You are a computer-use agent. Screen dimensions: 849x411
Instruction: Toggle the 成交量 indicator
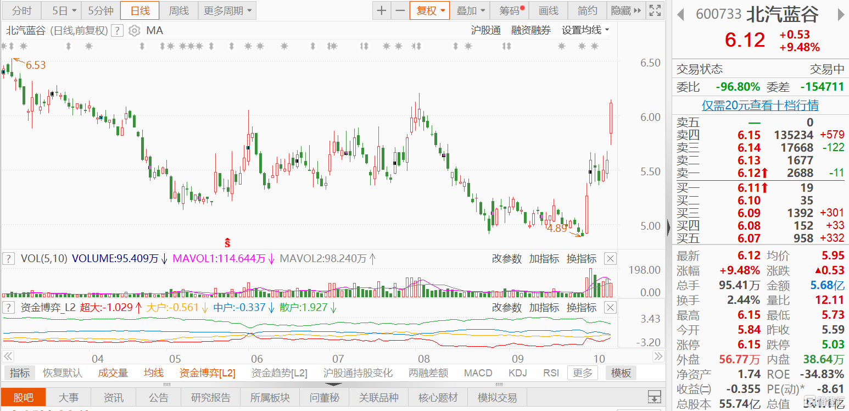pyautogui.click(x=113, y=373)
